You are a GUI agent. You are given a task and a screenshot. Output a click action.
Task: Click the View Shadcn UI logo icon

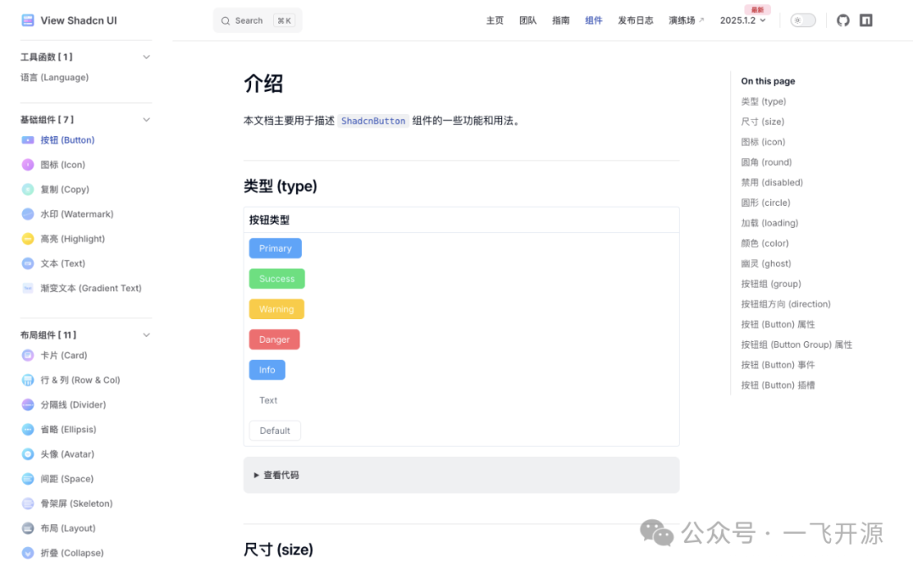[x=27, y=20]
